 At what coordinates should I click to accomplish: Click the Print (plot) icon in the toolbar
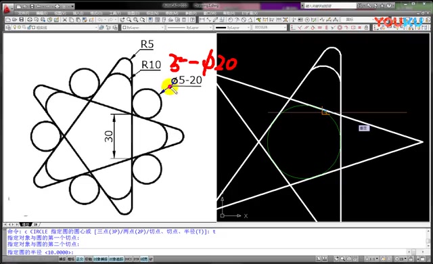pyautogui.click(x=29, y=20)
